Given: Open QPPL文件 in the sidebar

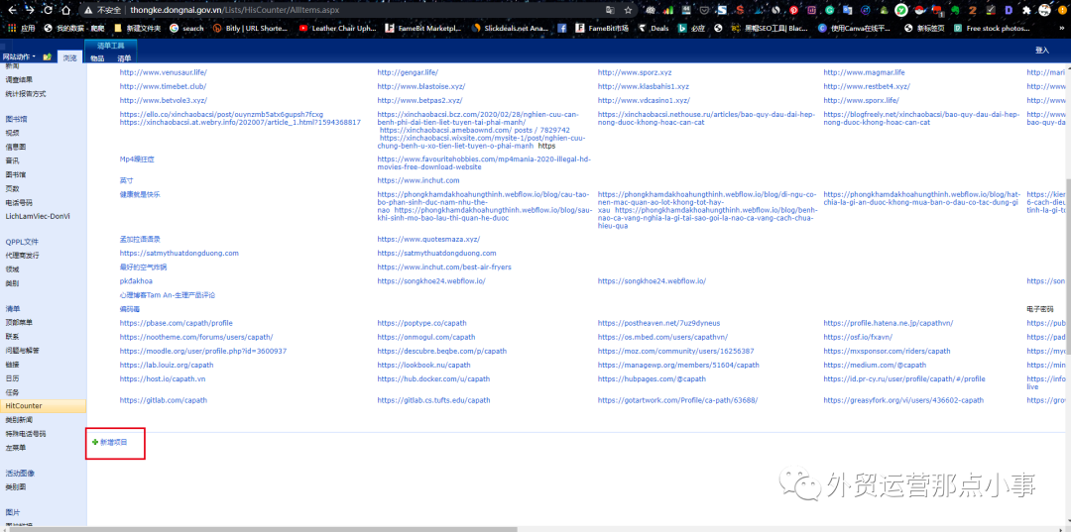Looking at the screenshot, I should pyautogui.click(x=22, y=242).
